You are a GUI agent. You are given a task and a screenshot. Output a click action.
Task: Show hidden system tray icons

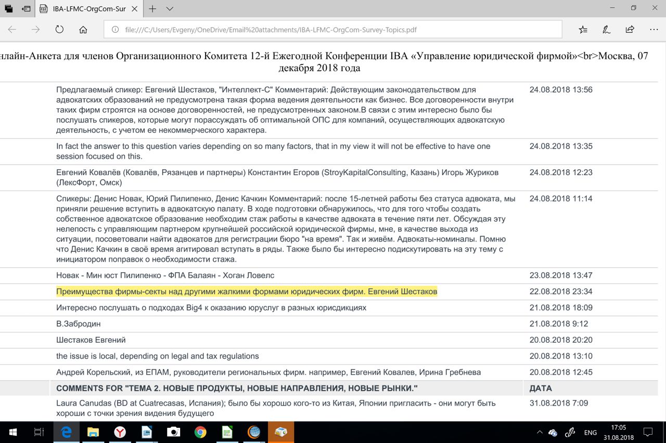539,432
